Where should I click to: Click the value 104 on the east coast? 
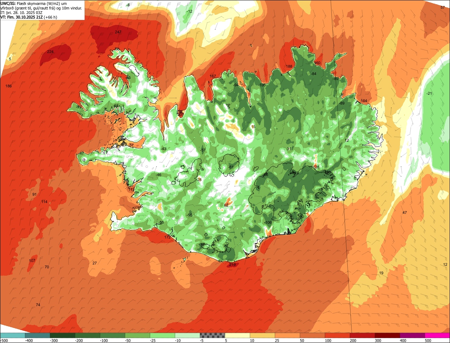(364, 101)
